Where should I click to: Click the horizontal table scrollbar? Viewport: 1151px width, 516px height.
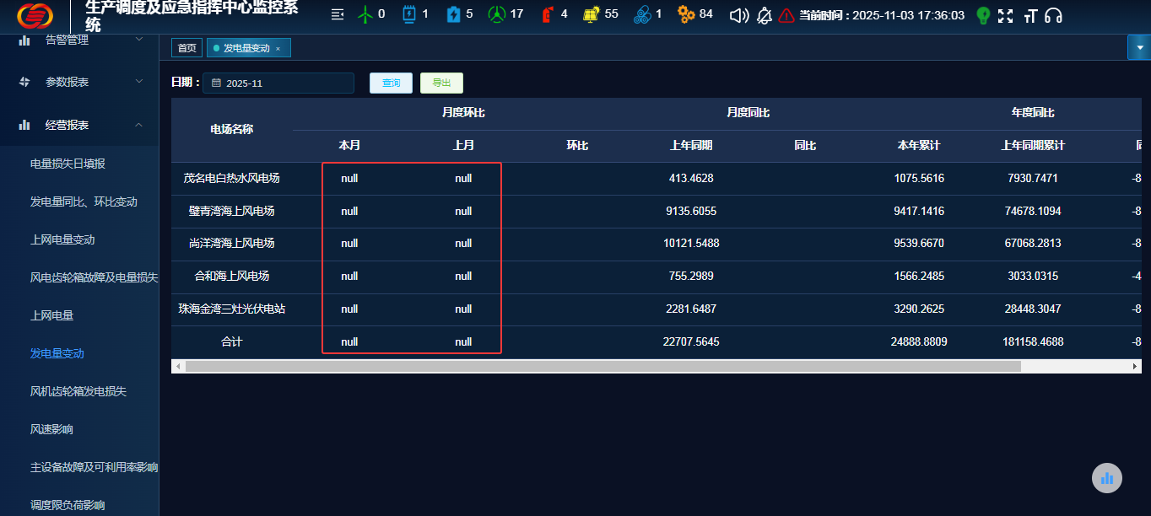tap(603, 367)
